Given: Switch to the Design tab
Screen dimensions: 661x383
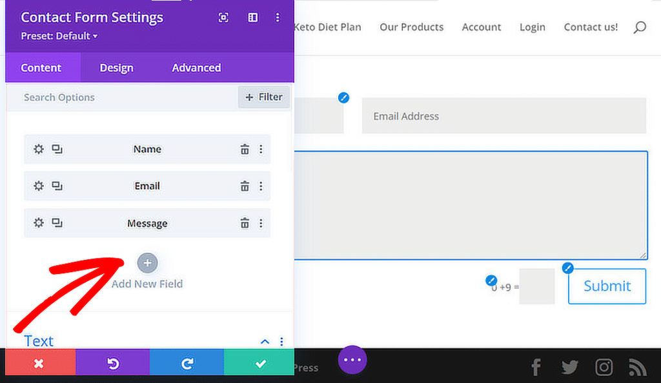Looking at the screenshot, I should [116, 67].
